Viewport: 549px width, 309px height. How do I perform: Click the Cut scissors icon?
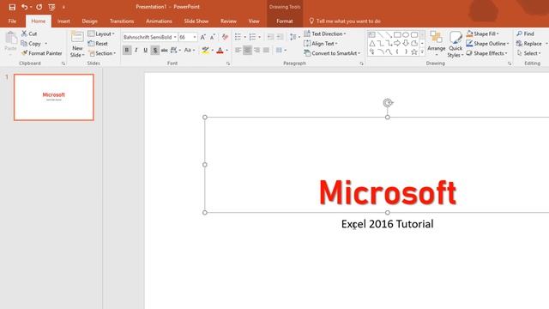(24, 33)
